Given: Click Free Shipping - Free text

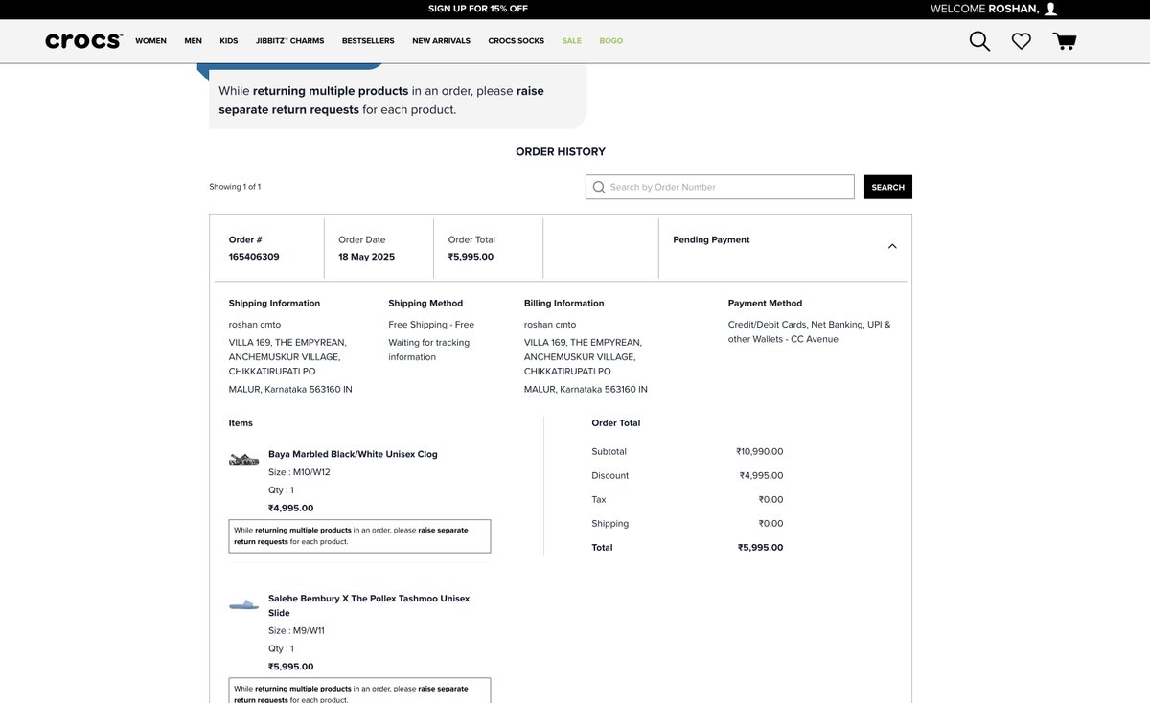Looking at the screenshot, I should click(x=431, y=325).
